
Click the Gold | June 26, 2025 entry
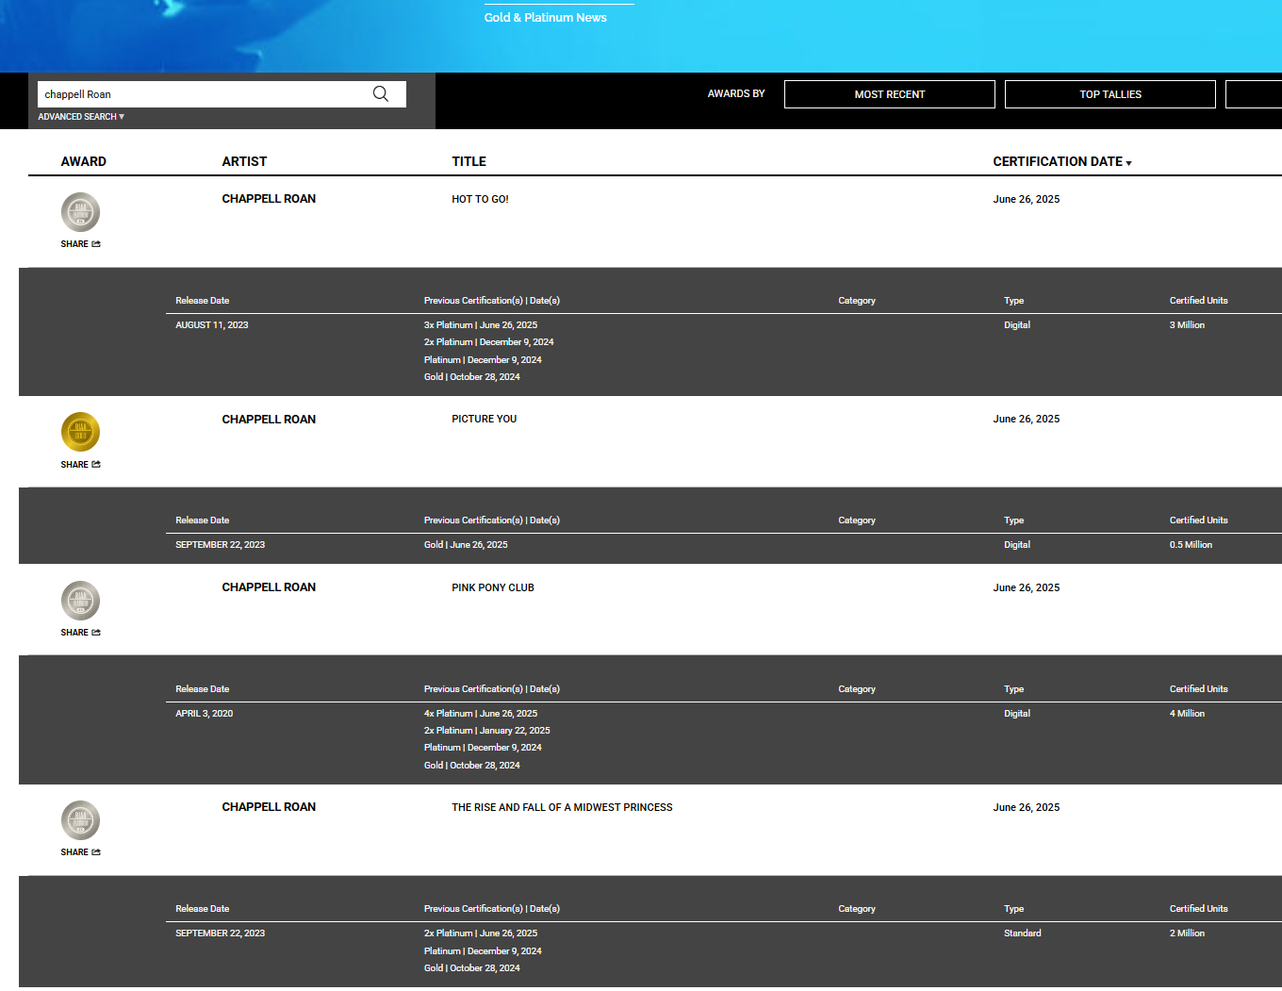(x=466, y=545)
